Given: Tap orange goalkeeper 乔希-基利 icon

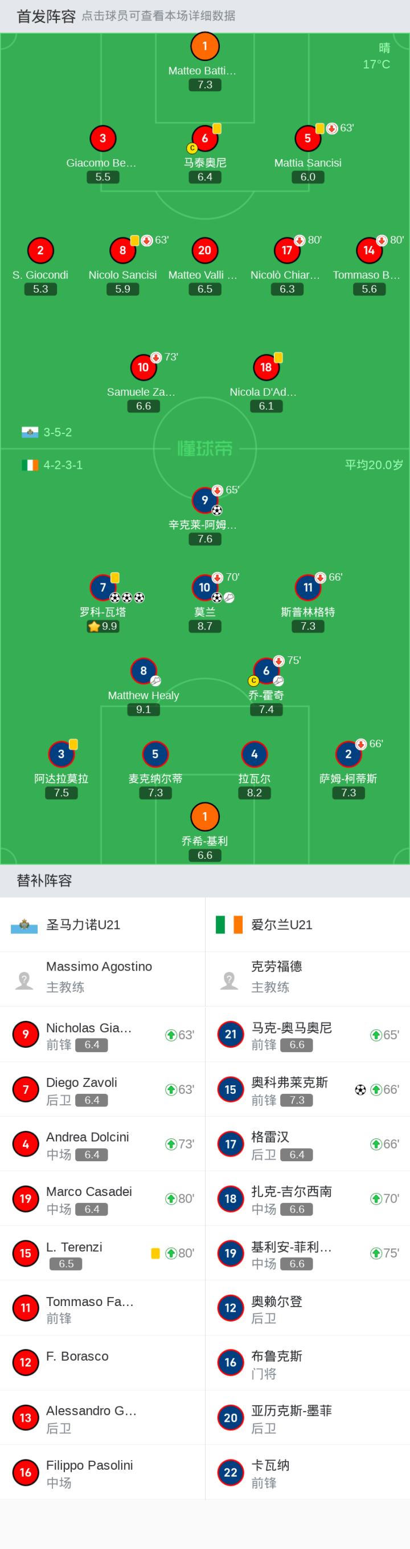Looking at the screenshot, I should pyautogui.click(x=204, y=817).
